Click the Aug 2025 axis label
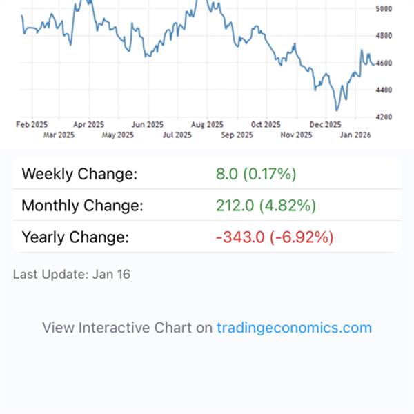This screenshot has height=414, width=414. (207, 125)
